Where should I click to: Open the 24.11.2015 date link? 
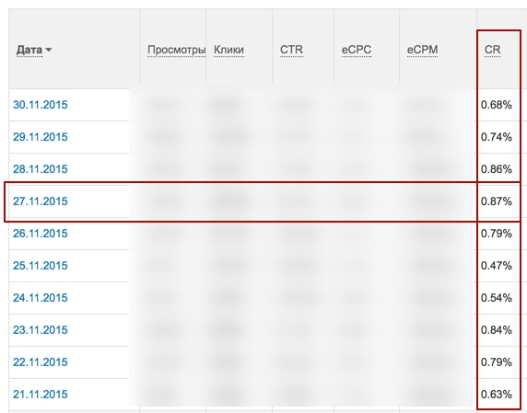tap(41, 298)
